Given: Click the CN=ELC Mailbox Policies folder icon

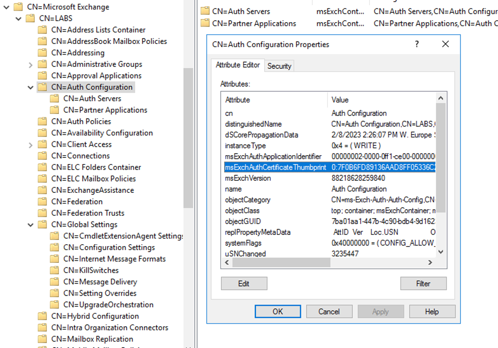Looking at the screenshot, I should click(x=42, y=179).
